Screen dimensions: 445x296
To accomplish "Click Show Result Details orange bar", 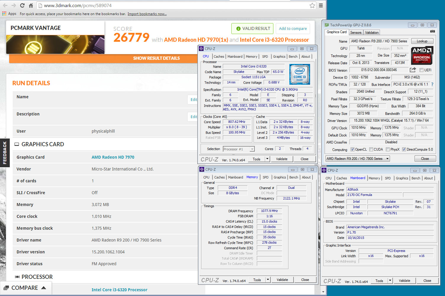I will pyautogui.click(x=157, y=58).
